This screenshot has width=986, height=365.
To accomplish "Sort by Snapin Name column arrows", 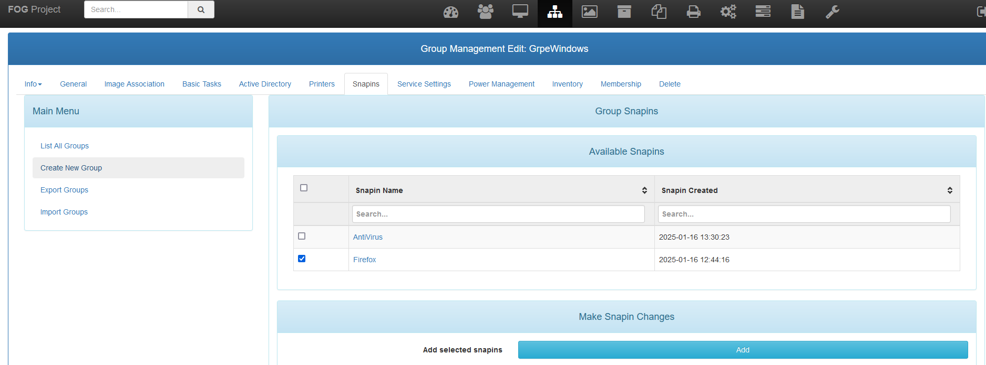I will coord(644,190).
